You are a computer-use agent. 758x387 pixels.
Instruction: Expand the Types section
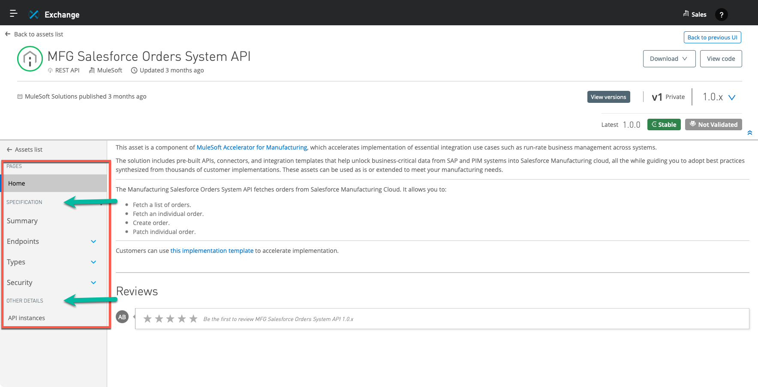pos(93,262)
